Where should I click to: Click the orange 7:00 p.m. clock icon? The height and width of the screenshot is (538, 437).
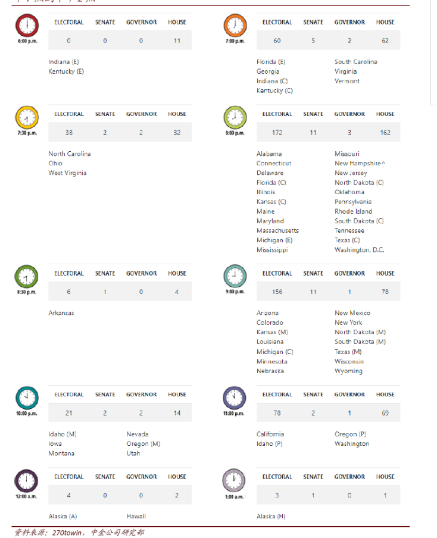pos(235,25)
